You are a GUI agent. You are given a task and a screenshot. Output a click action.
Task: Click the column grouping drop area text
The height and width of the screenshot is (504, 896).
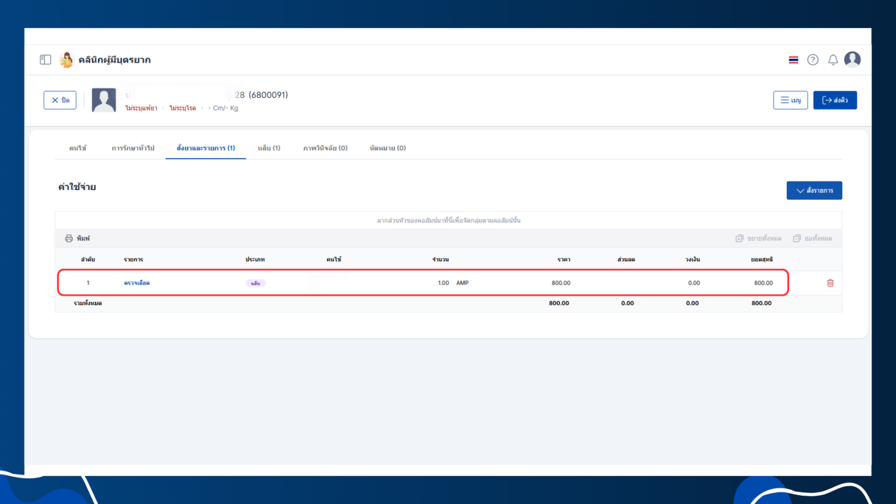[449, 220]
